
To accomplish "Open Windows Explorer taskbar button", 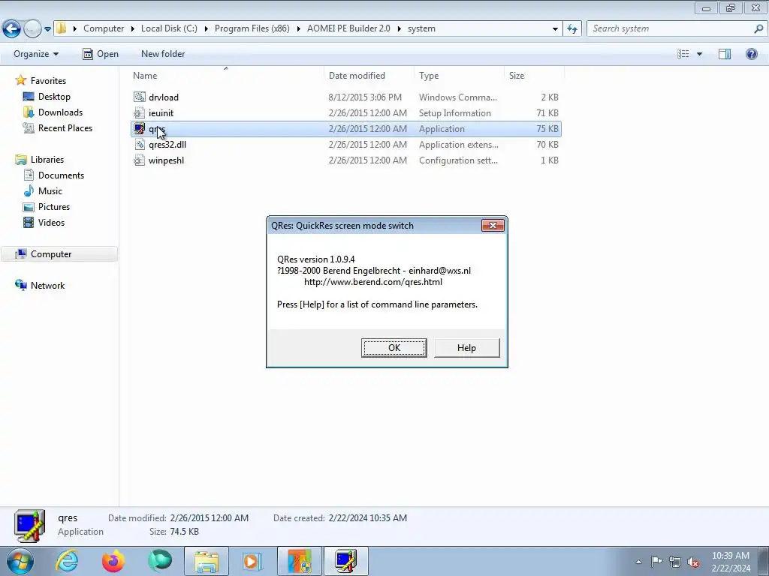I will pos(207,561).
